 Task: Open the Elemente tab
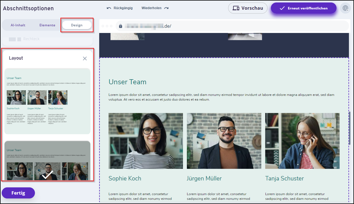(x=47, y=25)
